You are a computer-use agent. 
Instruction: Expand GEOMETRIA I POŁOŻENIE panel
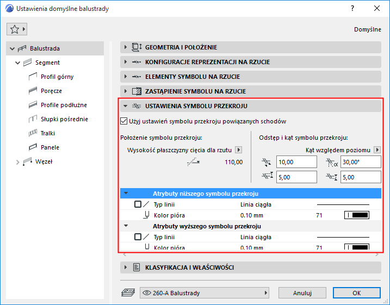[250, 47]
